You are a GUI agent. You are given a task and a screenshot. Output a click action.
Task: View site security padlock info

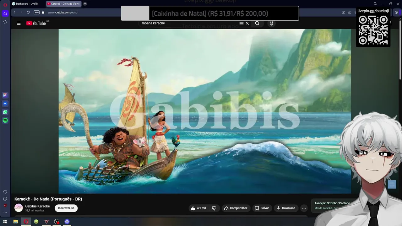point(43,13)
